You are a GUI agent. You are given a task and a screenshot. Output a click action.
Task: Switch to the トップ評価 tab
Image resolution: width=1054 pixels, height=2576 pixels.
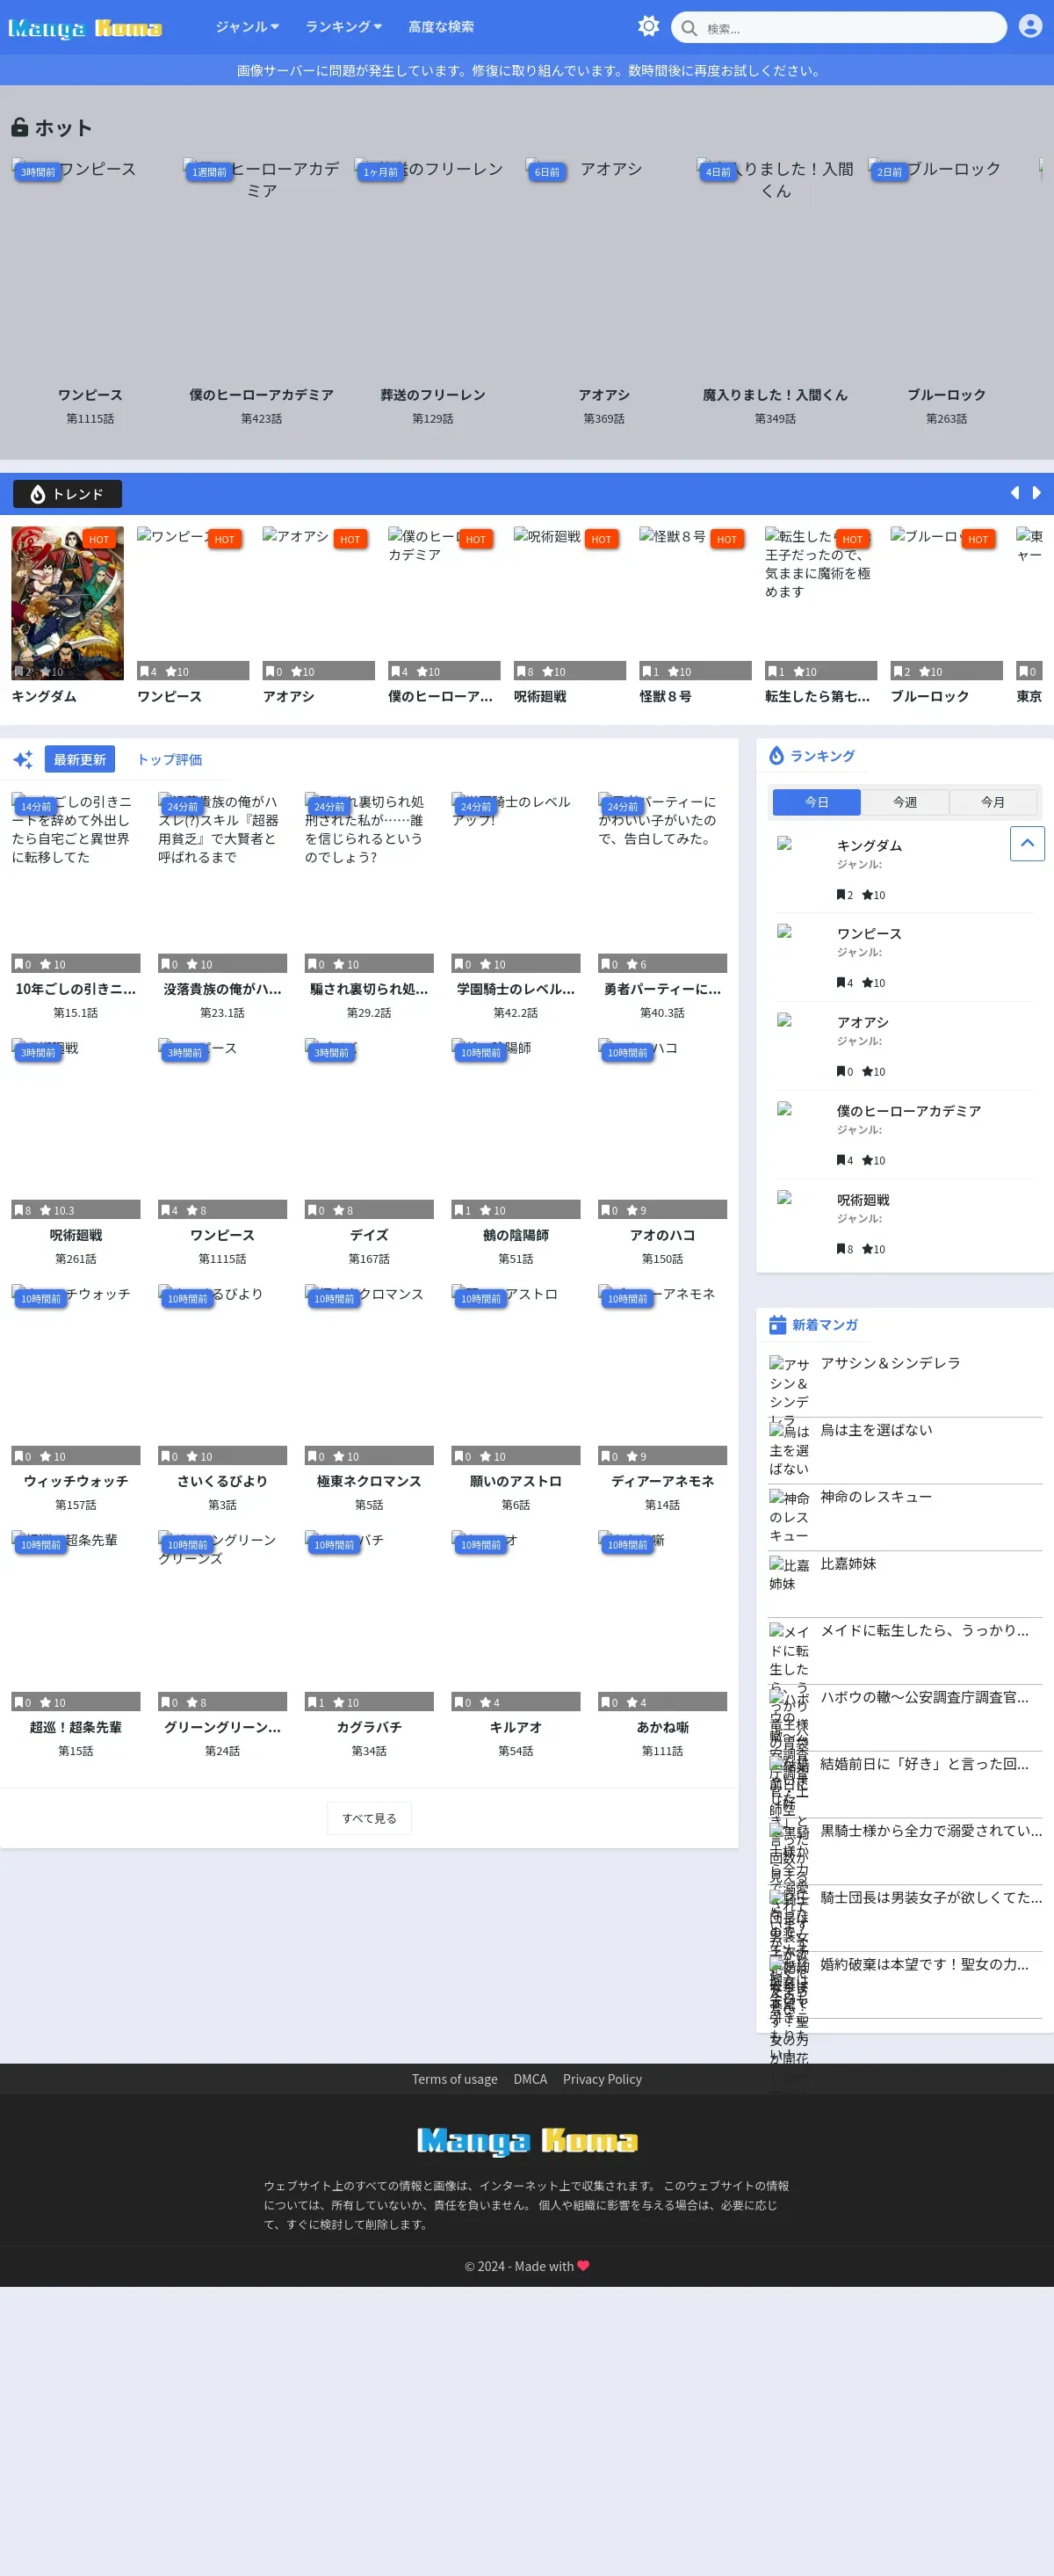[170, 759]
